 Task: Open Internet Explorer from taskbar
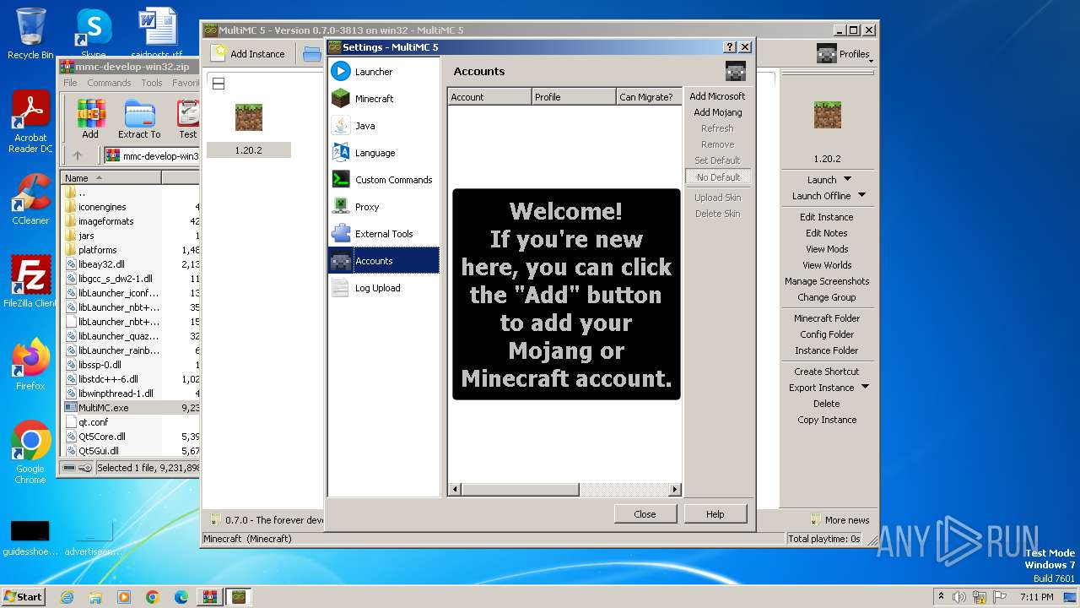click(x=67, y=597)
